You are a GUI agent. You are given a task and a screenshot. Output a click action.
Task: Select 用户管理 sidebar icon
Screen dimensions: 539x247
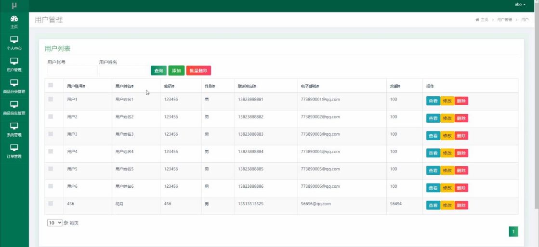pyautogui.click(x=14, y=62)
